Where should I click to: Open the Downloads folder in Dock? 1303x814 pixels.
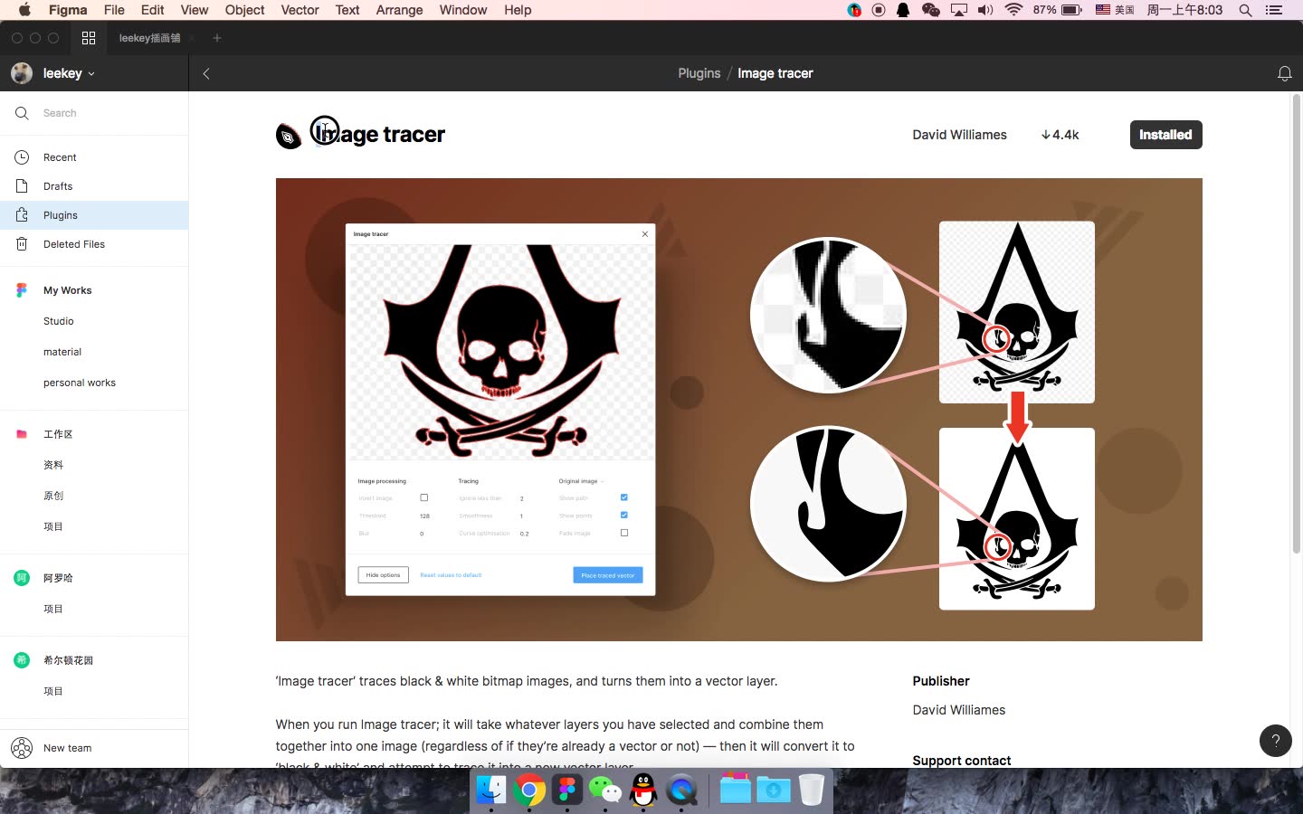click(774, 790)
